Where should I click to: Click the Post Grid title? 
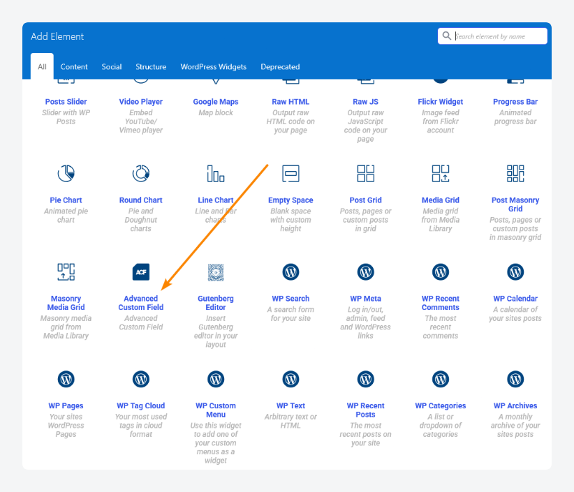366,200
